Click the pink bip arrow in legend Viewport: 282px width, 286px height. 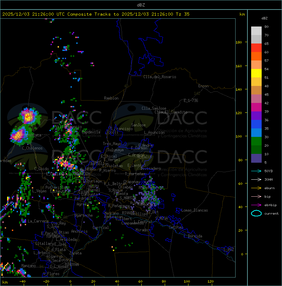(x=256, y=196)
